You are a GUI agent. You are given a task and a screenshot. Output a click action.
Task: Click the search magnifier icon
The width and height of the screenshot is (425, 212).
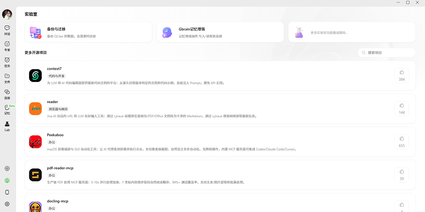(364, 53)
